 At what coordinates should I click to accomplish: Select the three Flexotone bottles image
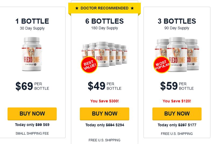tap(177, 55)
